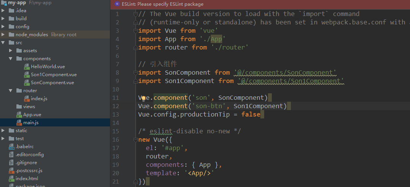Click the static folder icon
The width and height of the screenshot is (410, 187).
pos(11,130)
